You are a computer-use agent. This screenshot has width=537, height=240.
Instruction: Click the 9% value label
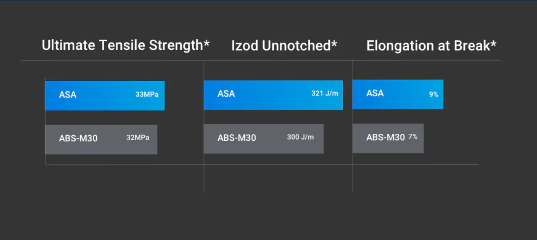(434, 94)
